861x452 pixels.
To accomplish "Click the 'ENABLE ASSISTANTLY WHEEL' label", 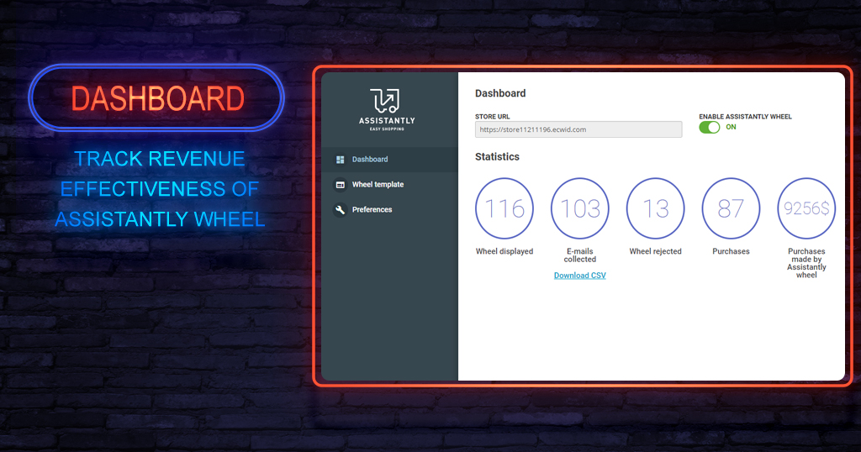I will point(745,117).
